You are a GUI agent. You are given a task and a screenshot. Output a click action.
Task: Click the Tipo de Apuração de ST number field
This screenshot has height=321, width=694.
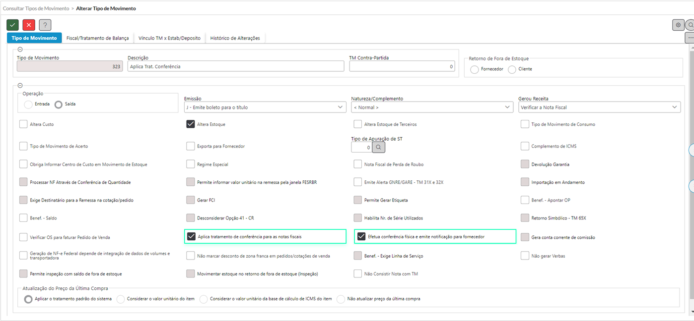click(361, 147)
